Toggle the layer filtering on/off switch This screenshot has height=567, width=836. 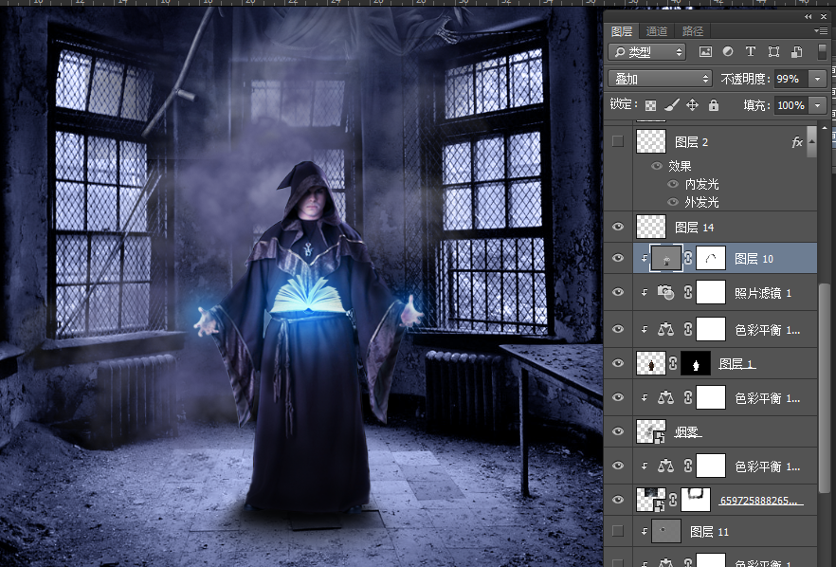tap(822, 52)
